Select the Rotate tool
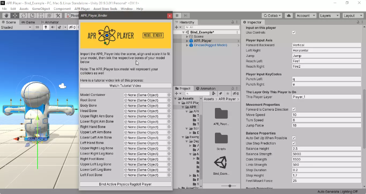366x194 pixels. click(23, 16)
